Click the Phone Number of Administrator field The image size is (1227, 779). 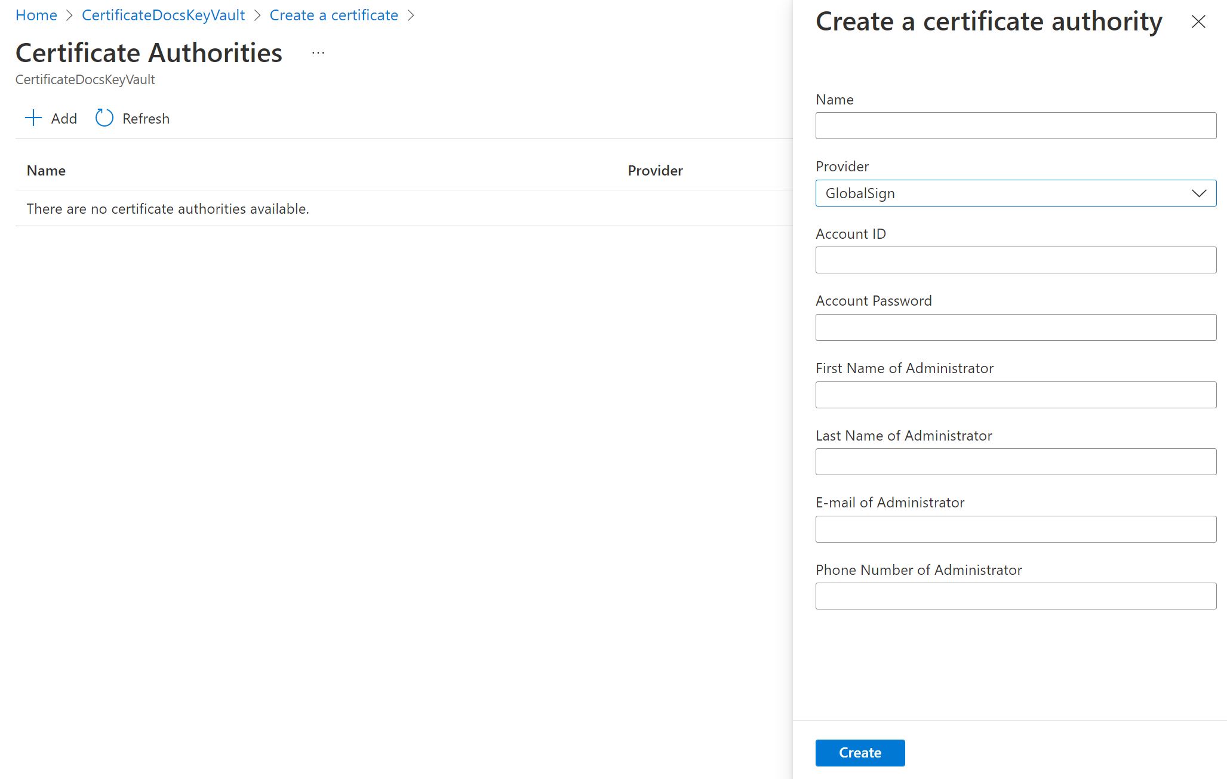click(1016, 596)
